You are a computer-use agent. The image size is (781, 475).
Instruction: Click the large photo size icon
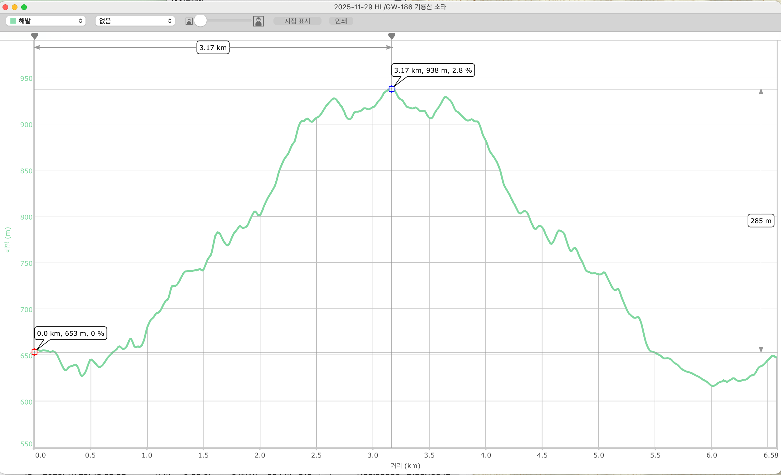point(258,21)
